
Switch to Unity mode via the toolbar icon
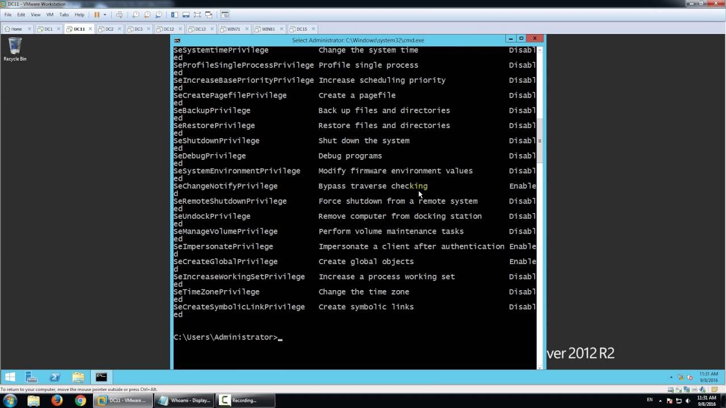pyautogui.click(x=209, y=15)
